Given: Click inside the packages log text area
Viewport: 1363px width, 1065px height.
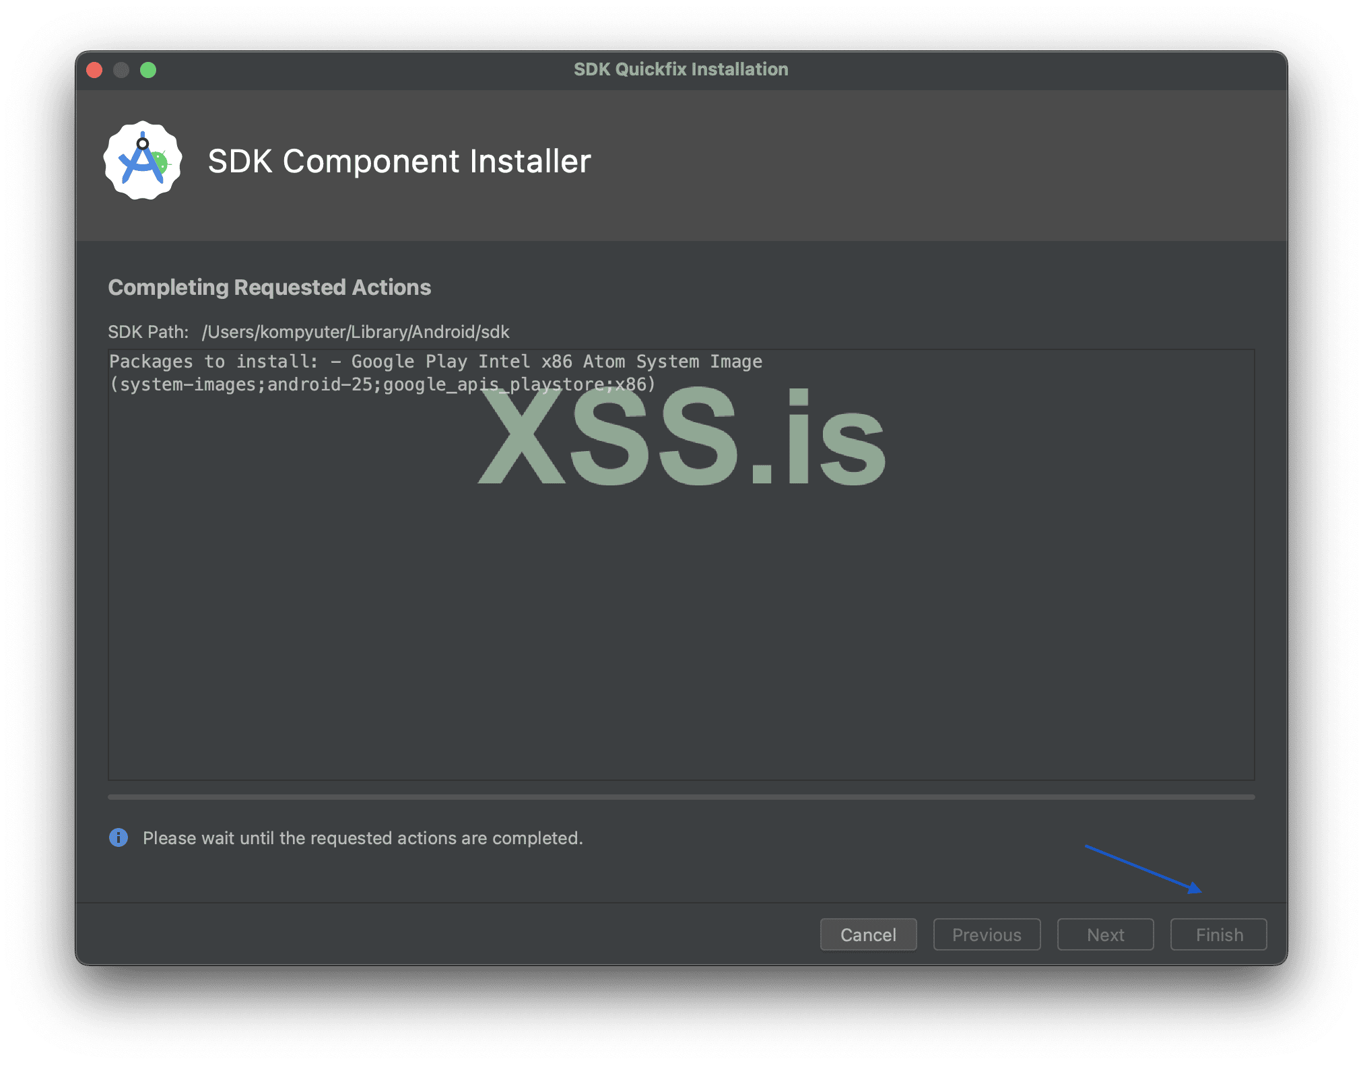Looking at the screenshot, I should pos(680,606).
